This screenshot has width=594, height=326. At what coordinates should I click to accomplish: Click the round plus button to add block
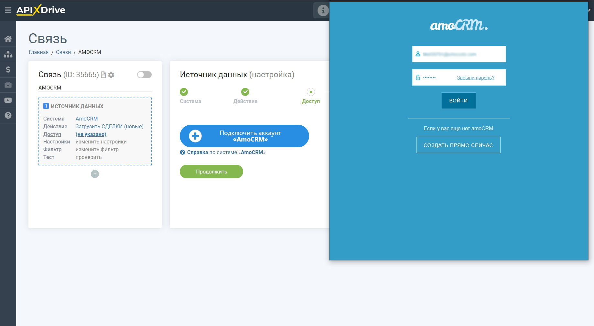(95, 174)
